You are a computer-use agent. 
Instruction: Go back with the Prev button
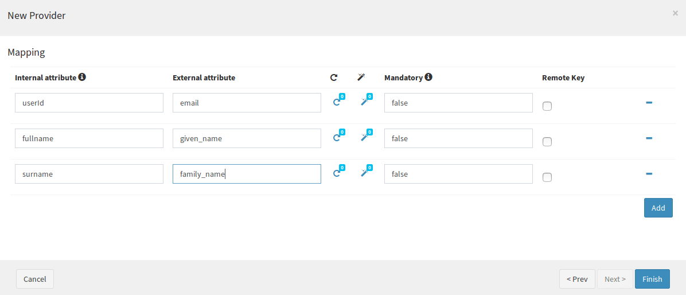tap(577, 279)
